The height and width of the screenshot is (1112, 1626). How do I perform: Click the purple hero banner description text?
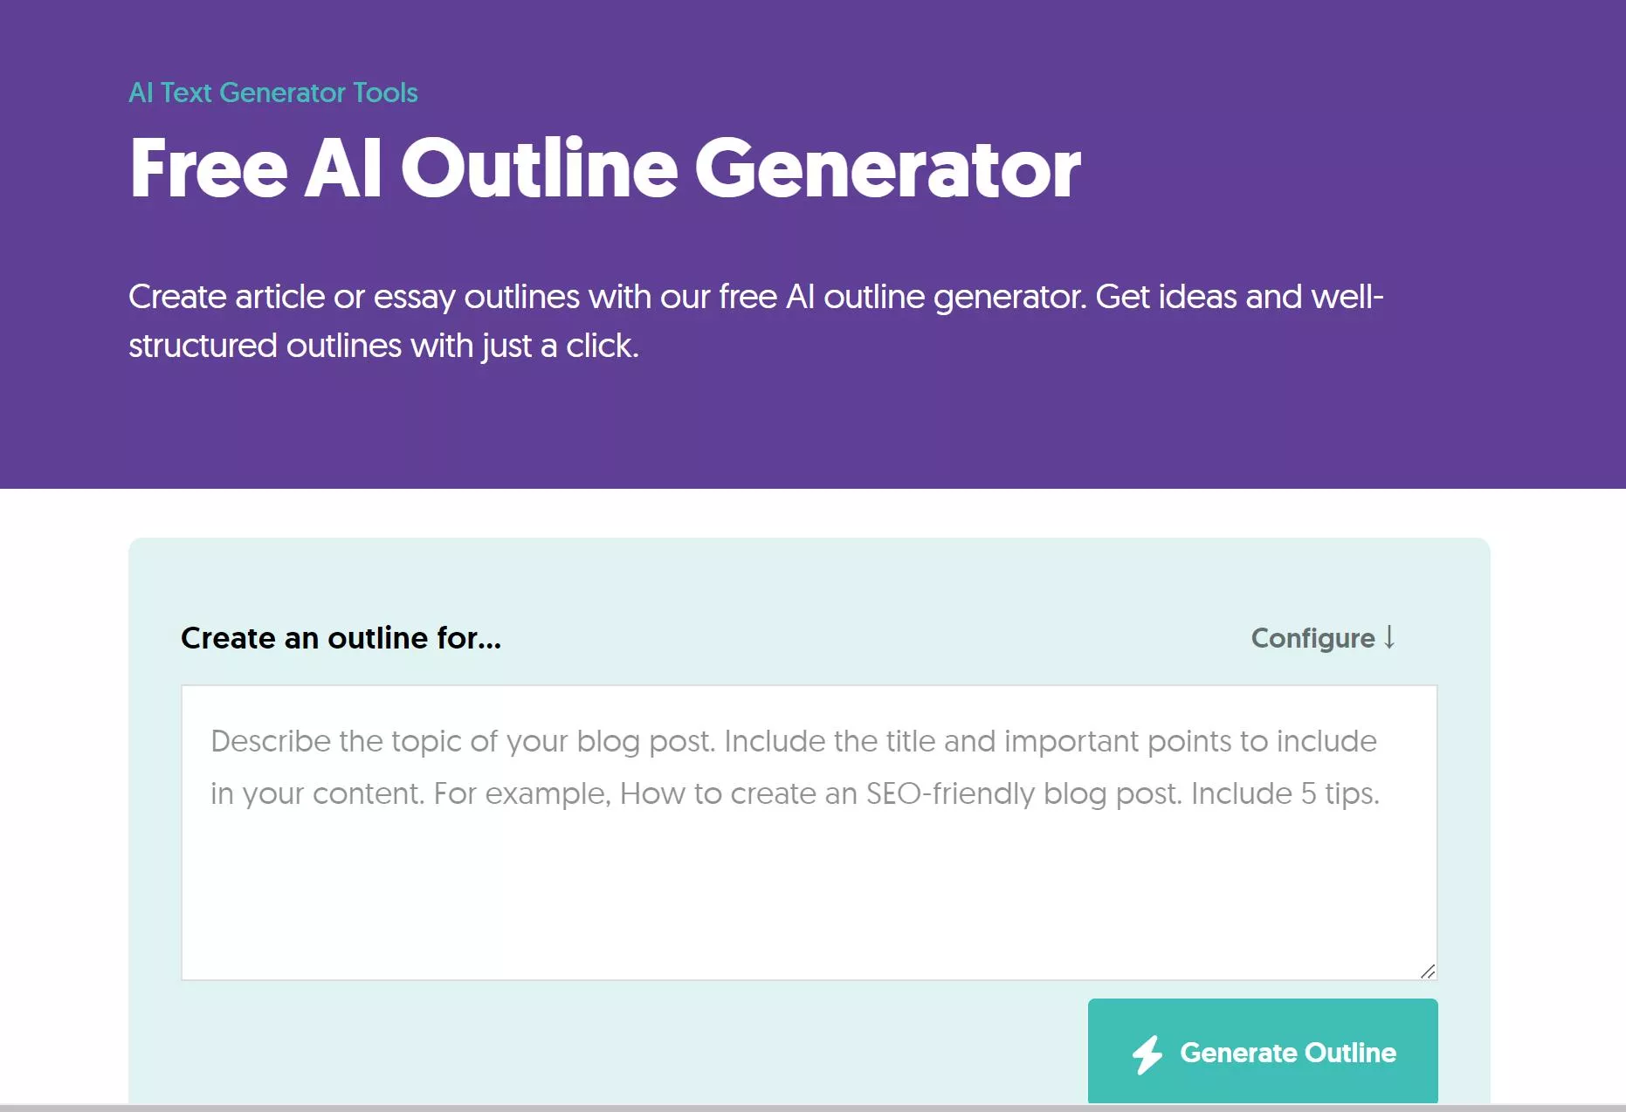pyautogui.click(x=756, y=321)
